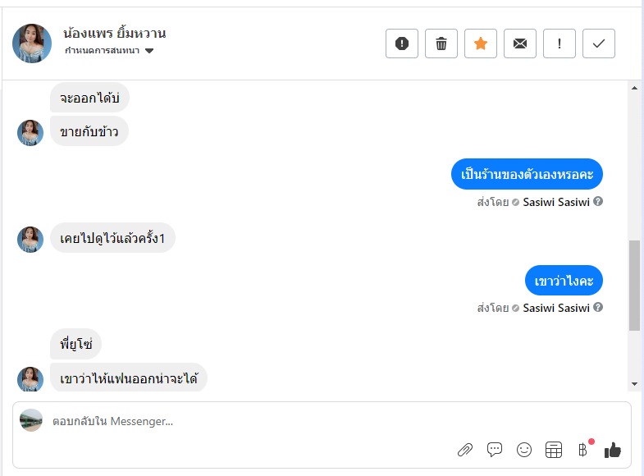Viewport: 644px width, 476px height.
Task: Delete conversation using the trash icon
Action: pyautogui.click(x=441, y=43)
